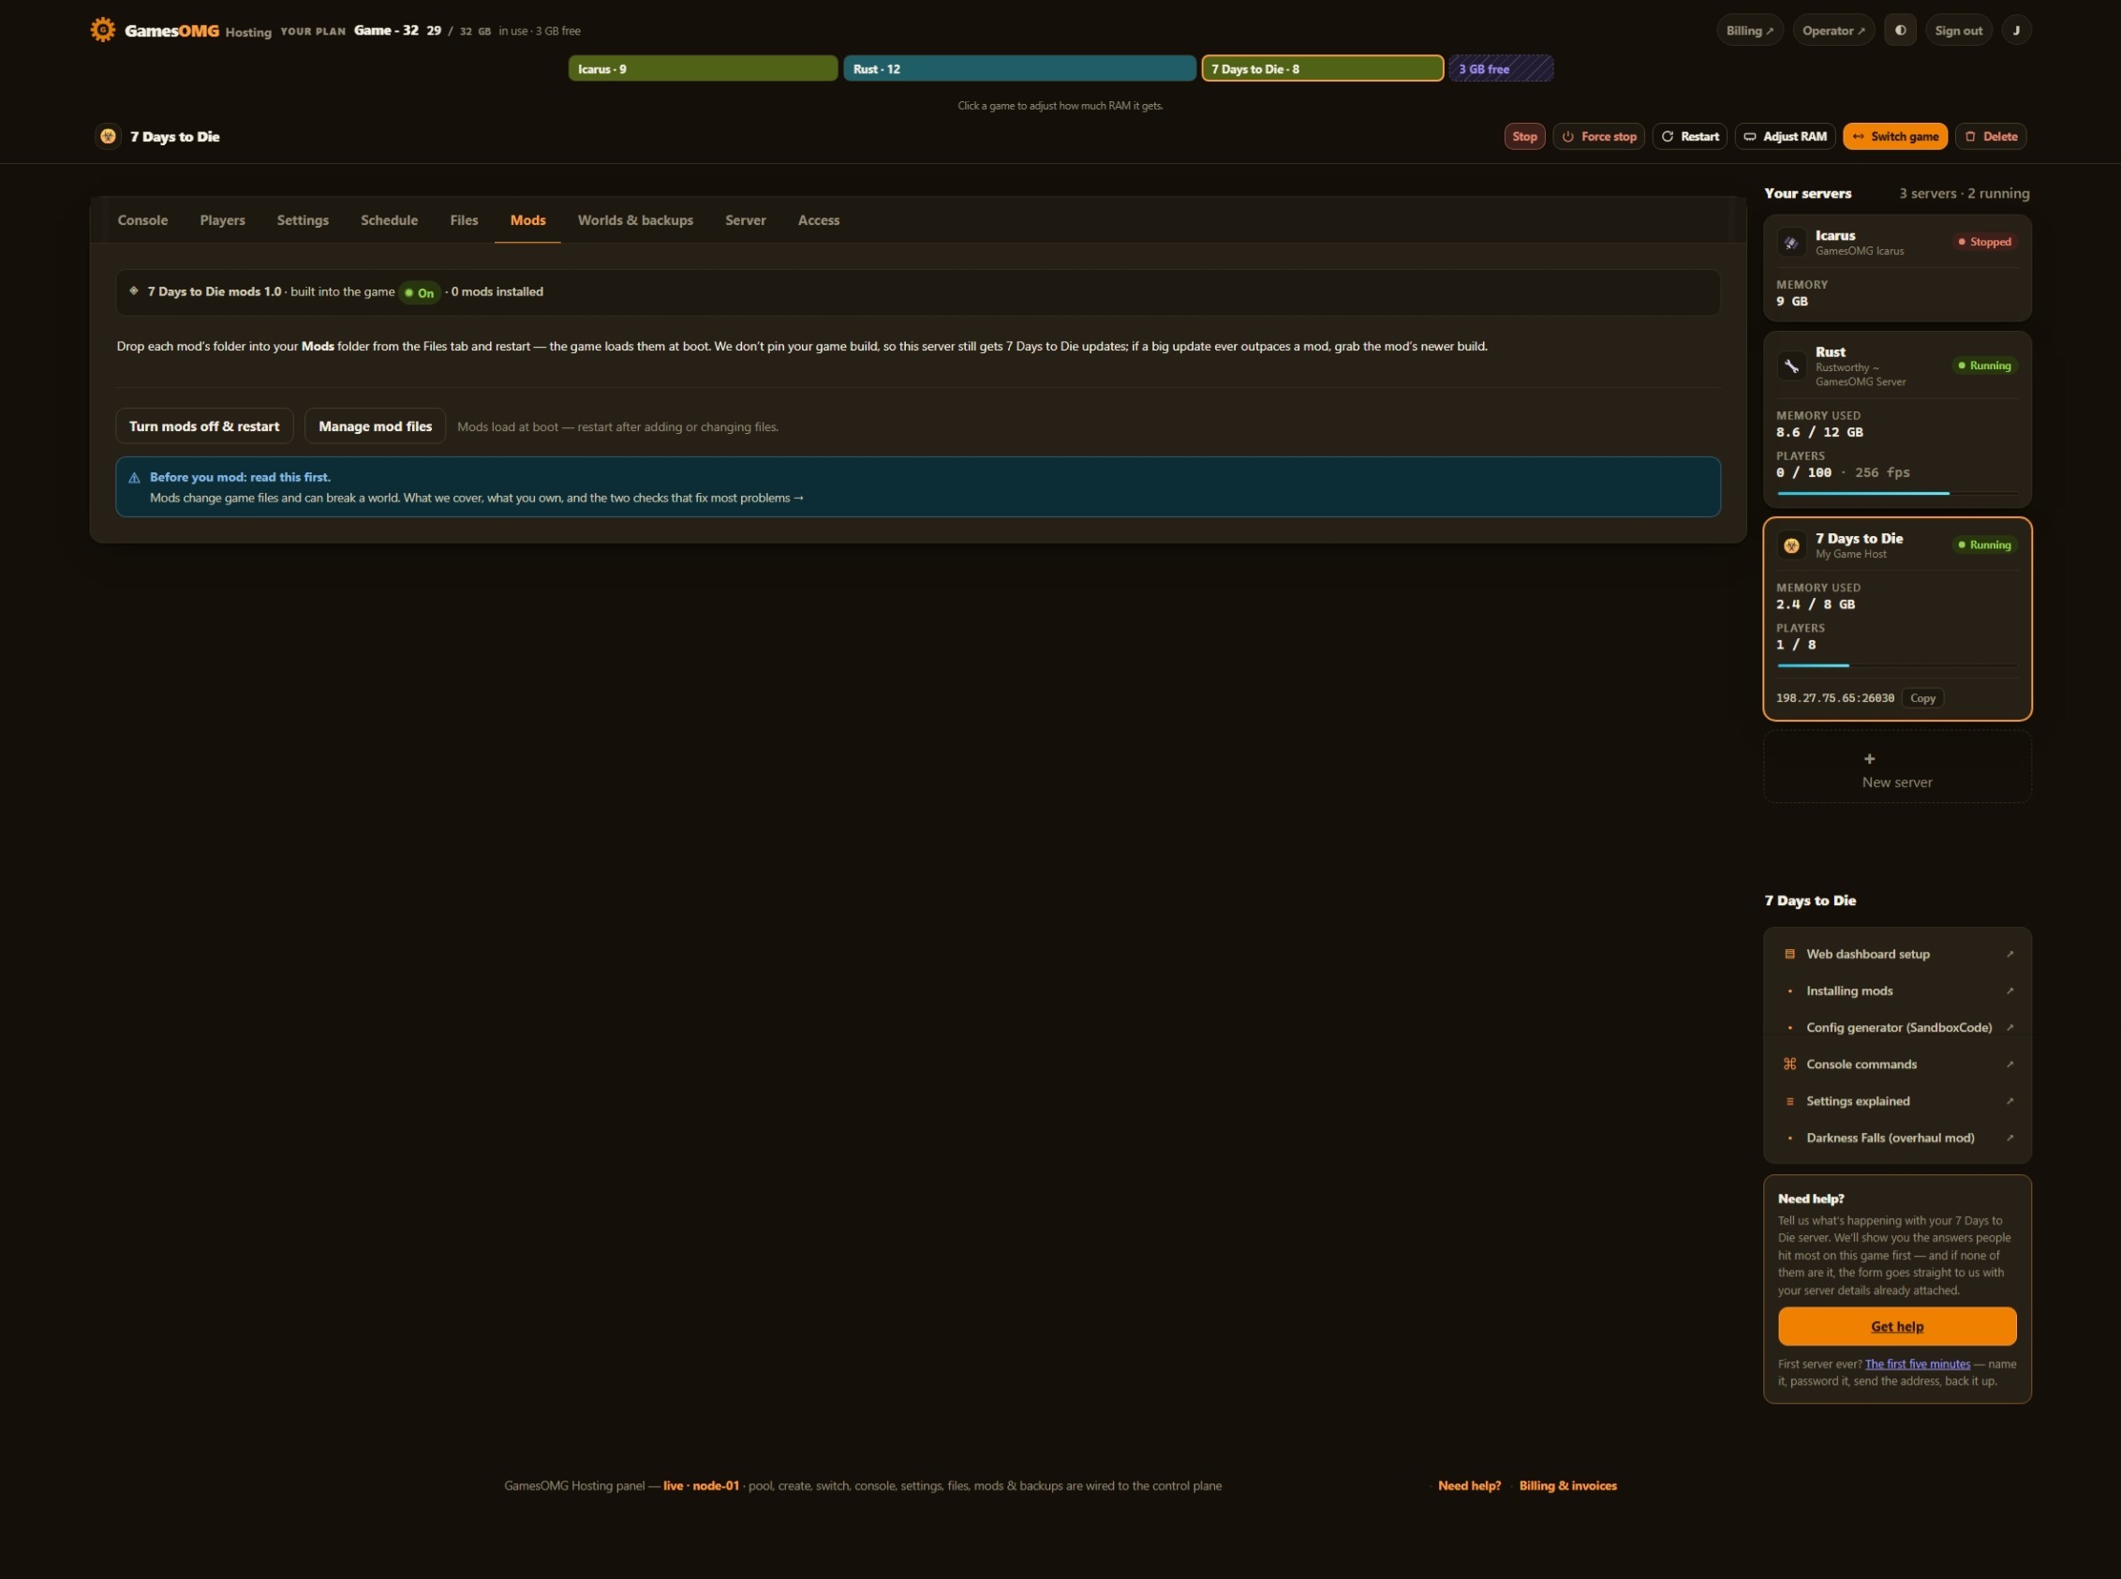Click the 7 Days to Die server card icon
2121x1579 pixels.
click(x=1791, y=545)
